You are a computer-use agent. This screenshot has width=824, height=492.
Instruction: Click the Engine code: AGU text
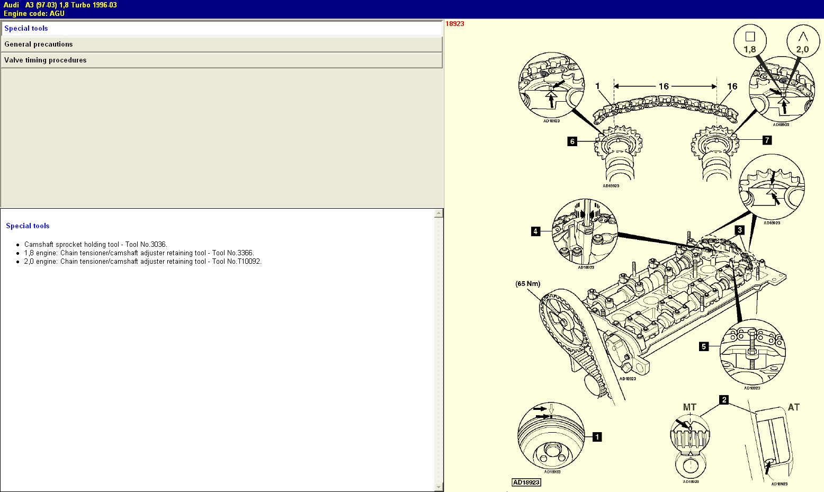point(34,14)
